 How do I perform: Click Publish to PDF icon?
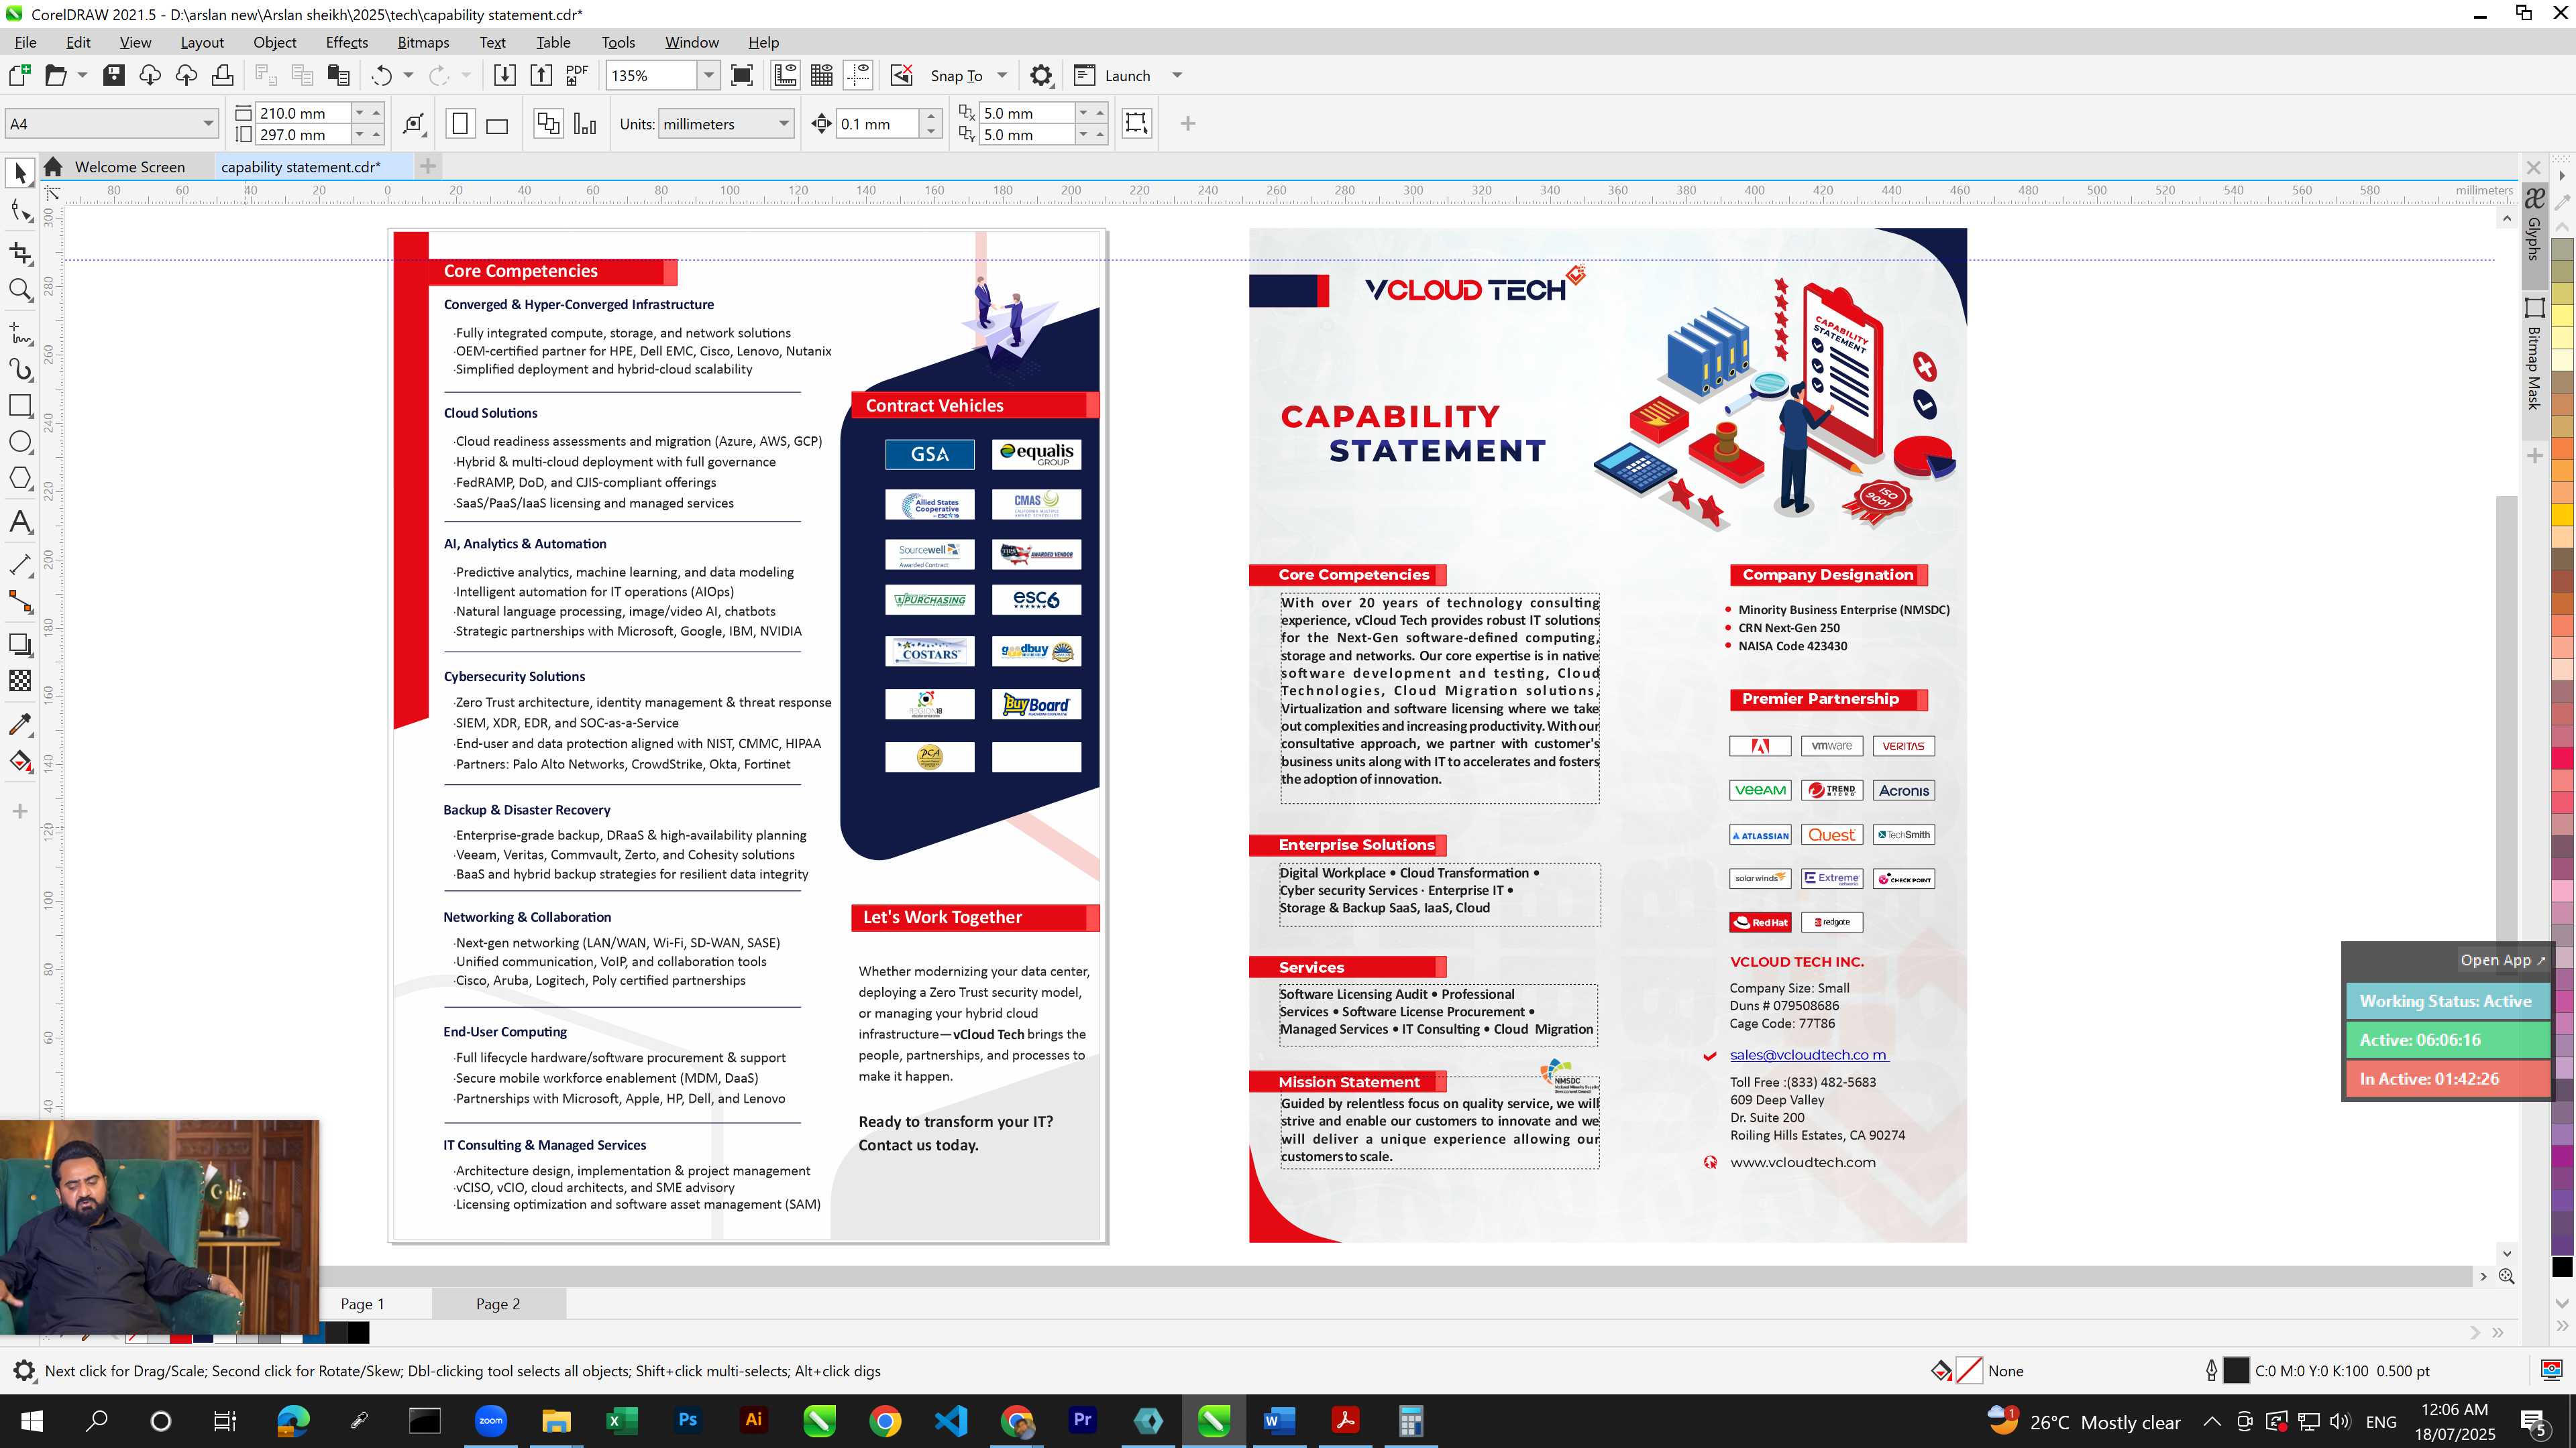(577, 75)
